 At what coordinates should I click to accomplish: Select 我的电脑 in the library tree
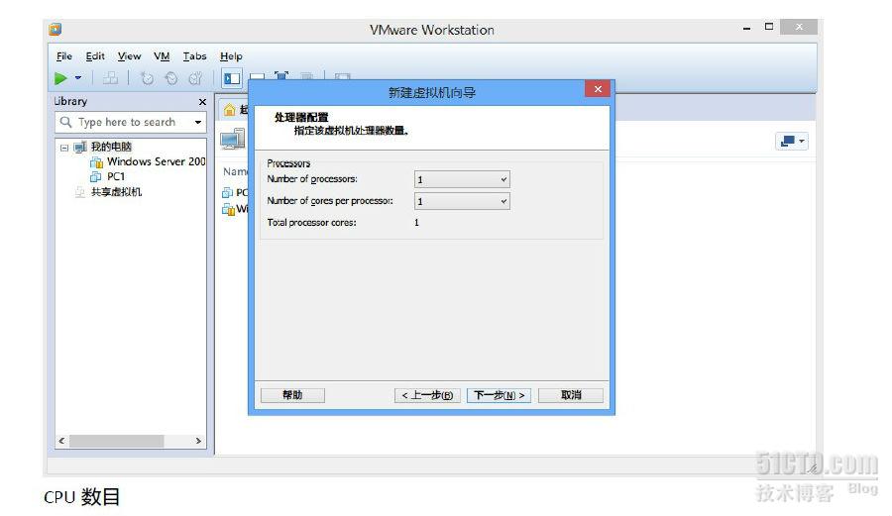click(x=111, y=147)
